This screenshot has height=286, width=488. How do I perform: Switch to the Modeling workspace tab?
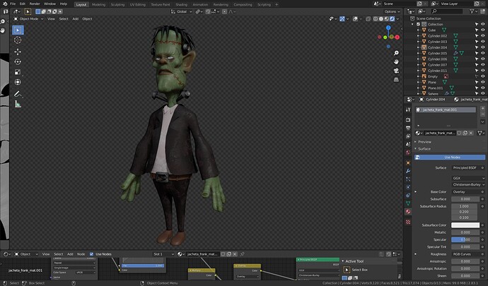pyautogui.click(x=98, y=5)
